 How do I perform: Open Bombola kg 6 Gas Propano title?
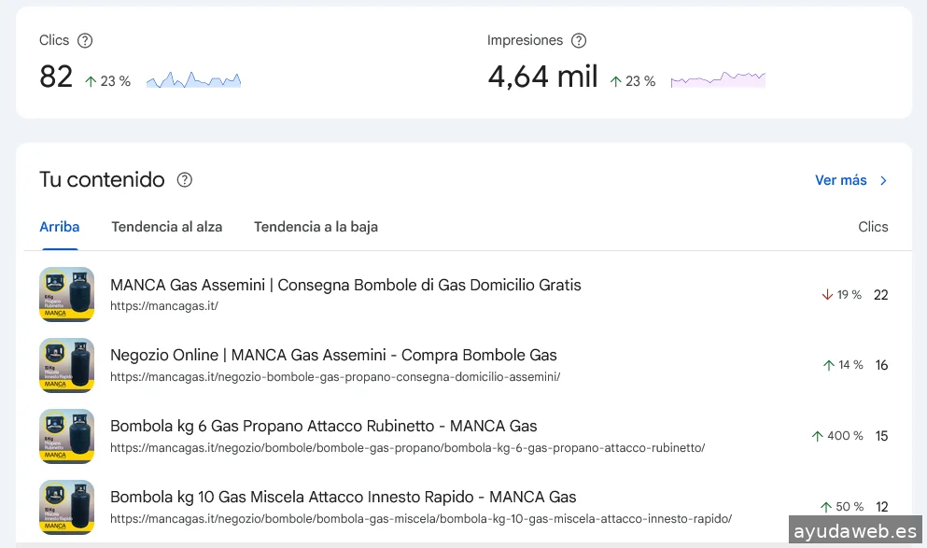[323, 426]
